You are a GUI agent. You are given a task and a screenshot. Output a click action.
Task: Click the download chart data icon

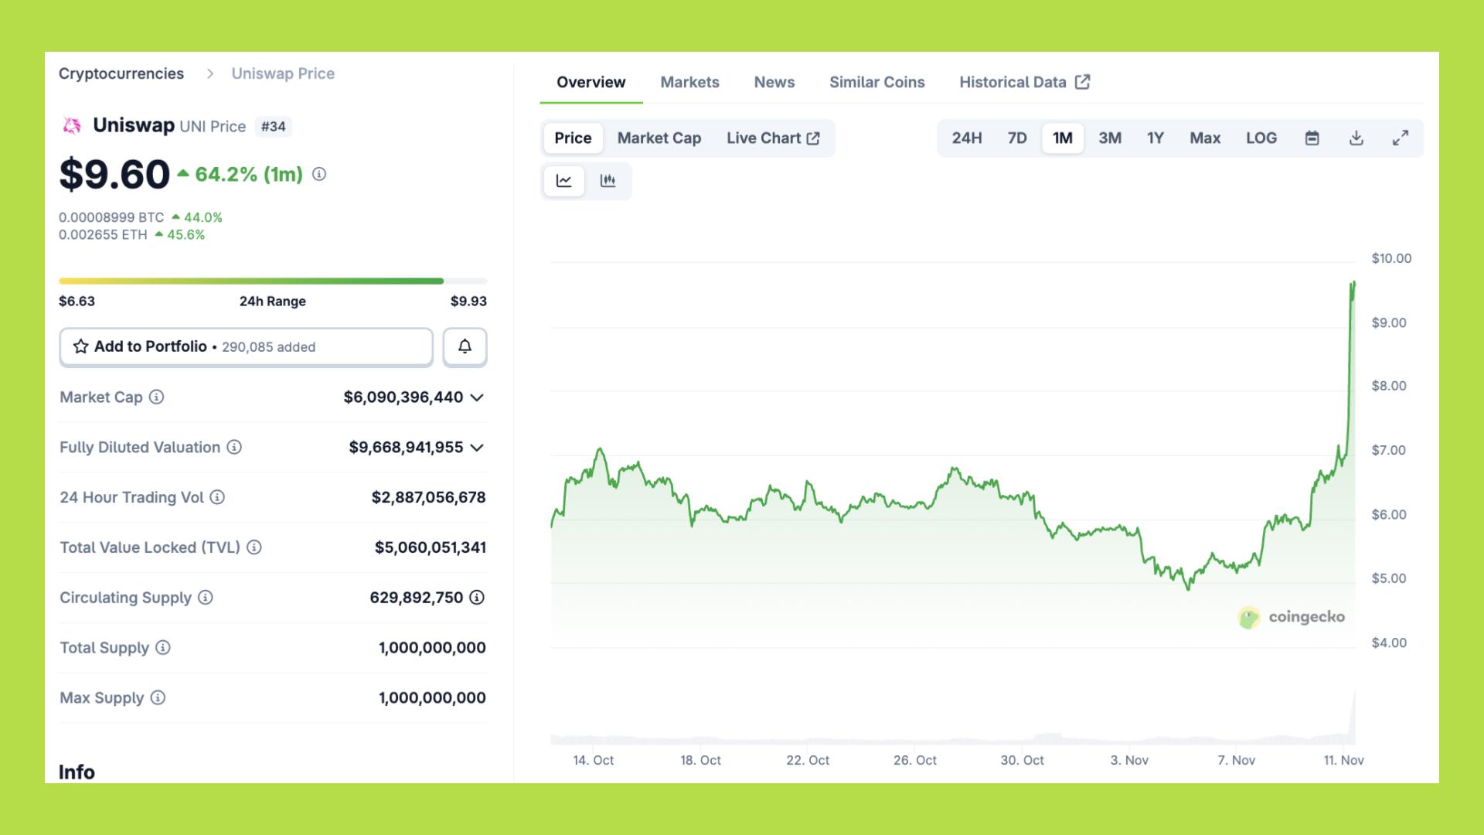(1356, 138)
